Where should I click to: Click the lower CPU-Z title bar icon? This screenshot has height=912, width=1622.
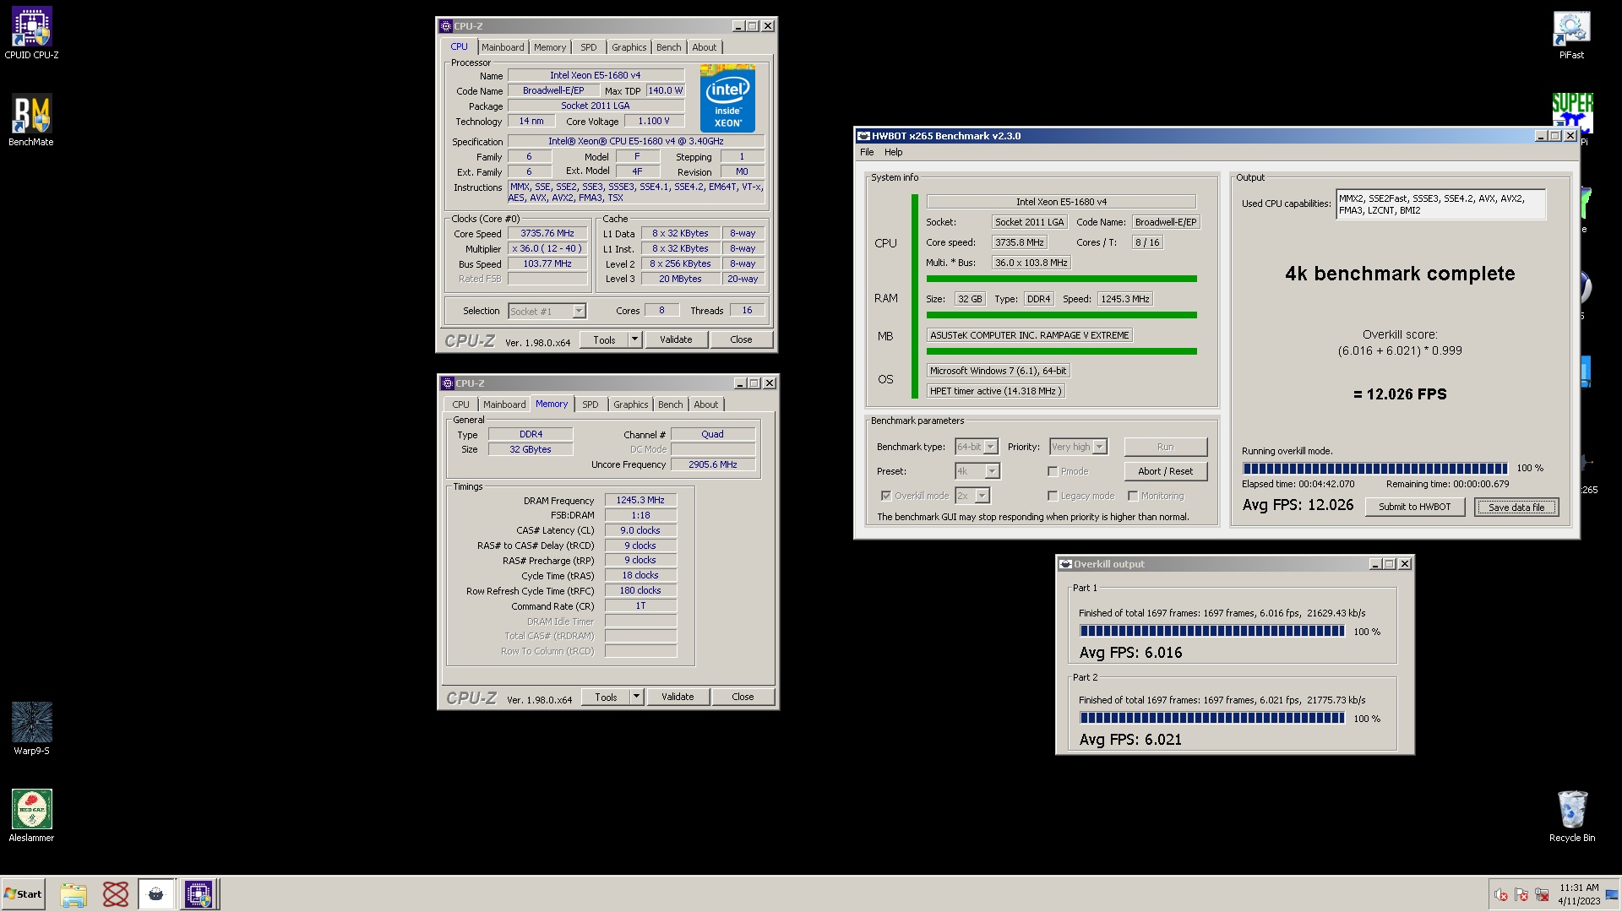pos(448,383)
